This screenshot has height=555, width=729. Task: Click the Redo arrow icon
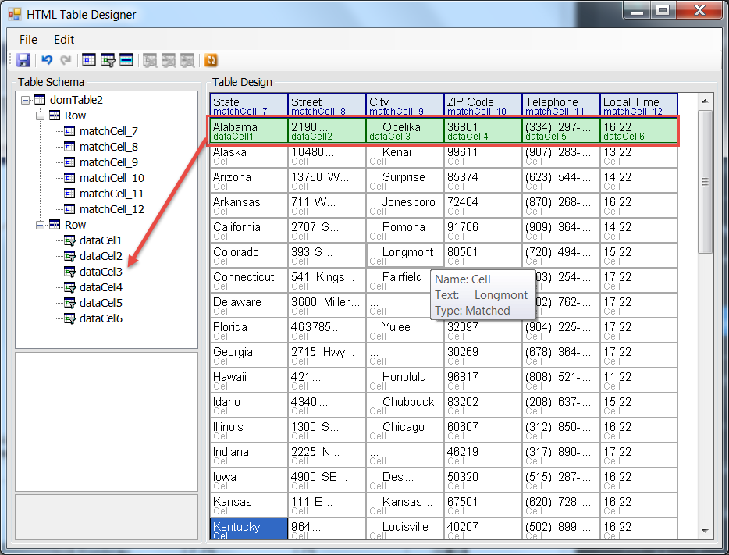click(x=66, y=59)
